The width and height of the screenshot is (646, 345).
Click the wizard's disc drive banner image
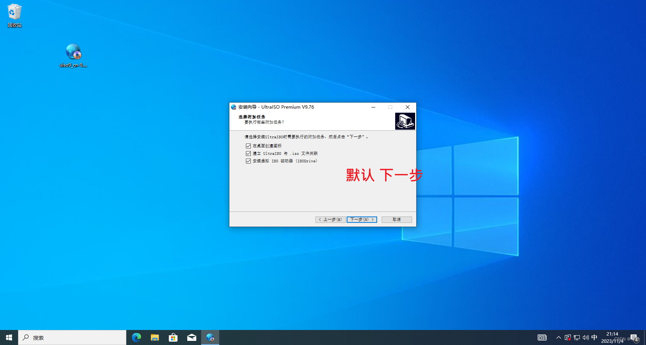pos(405,121)
